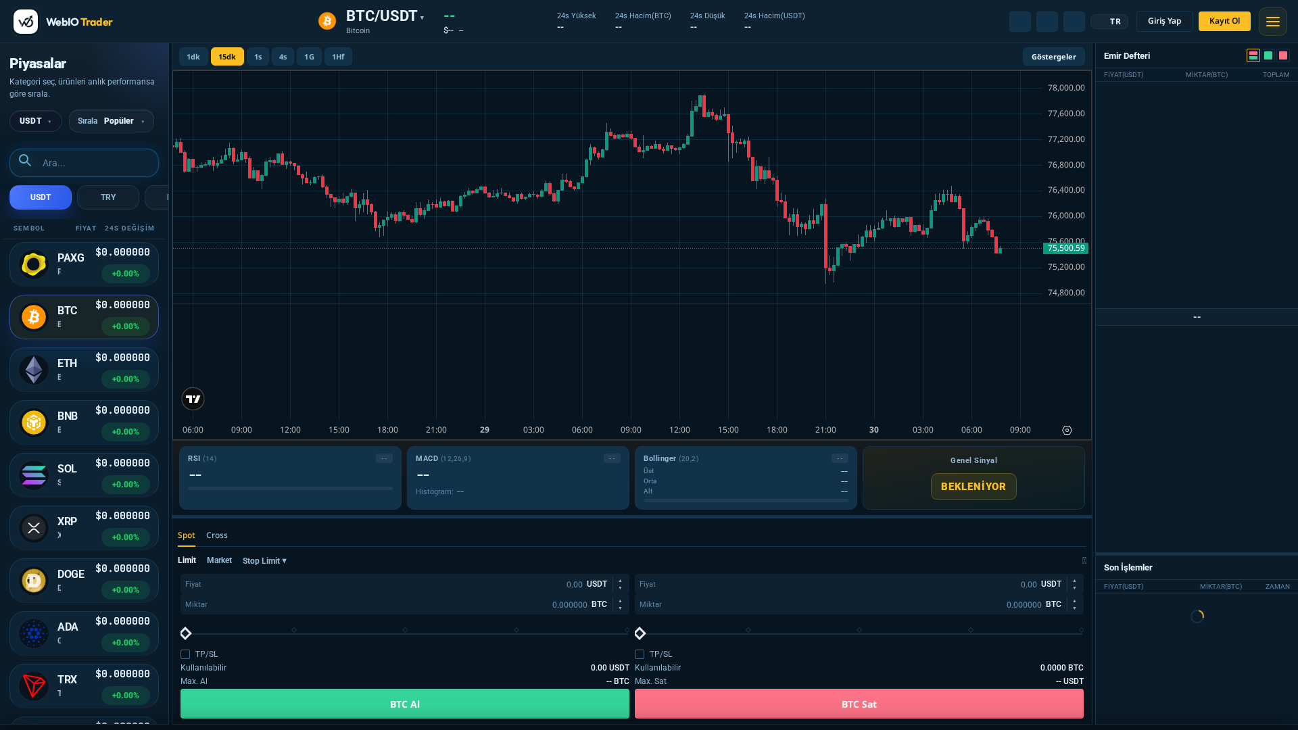Click the Giriş Yap button
Screen dimensions: 1298x730
click(1164, 21)
